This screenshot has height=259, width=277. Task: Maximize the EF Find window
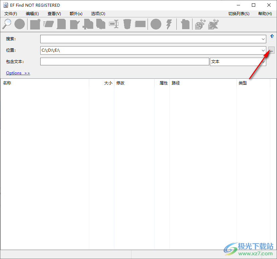coord(254,5)
